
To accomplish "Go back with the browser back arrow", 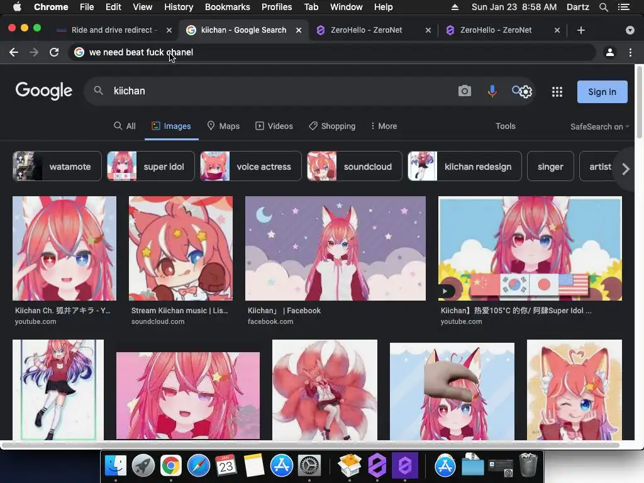I will coord(14,52).
